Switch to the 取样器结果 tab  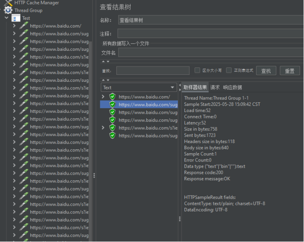point(195,88)
